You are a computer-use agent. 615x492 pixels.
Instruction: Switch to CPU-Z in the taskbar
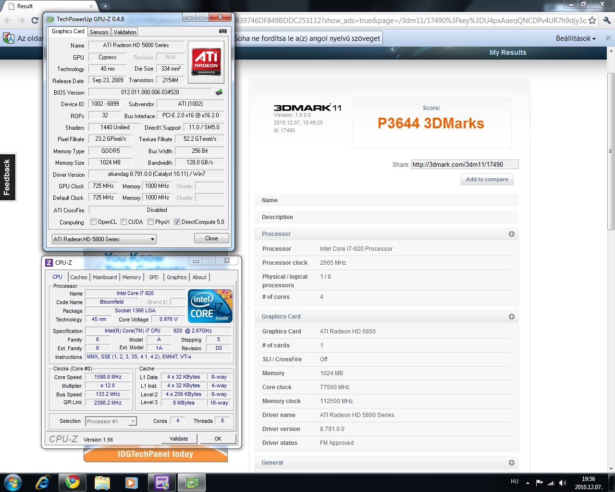162,482
